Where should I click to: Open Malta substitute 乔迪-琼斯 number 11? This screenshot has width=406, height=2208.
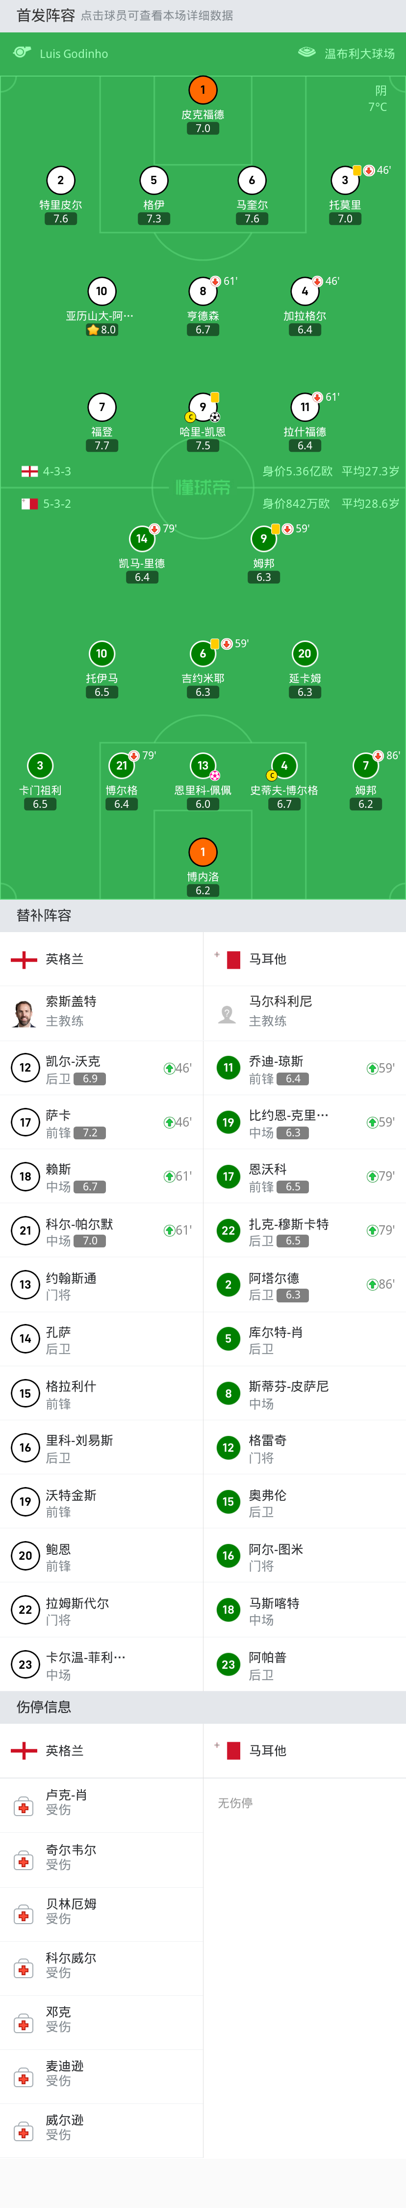(305, 1069)
